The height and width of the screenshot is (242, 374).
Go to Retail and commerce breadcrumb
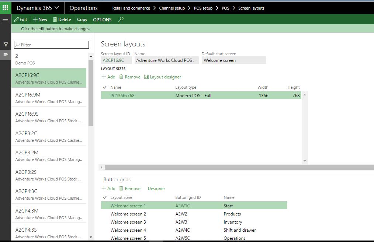click(131, 8)
